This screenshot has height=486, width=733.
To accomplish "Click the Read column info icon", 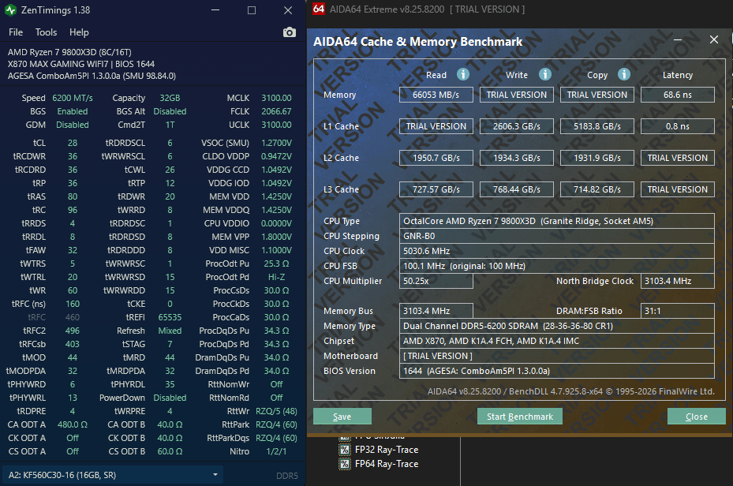I will coord(463,74).
